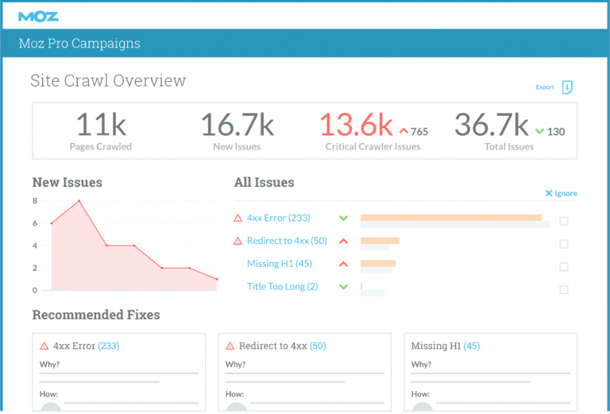Click green down arrow next to Title Too Long
This screenshot has height=414, width=610.
coord(343,287)
